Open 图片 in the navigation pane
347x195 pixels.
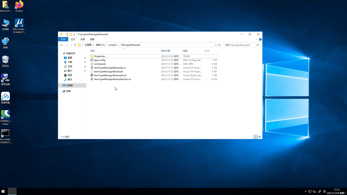[x=70, y=71]
